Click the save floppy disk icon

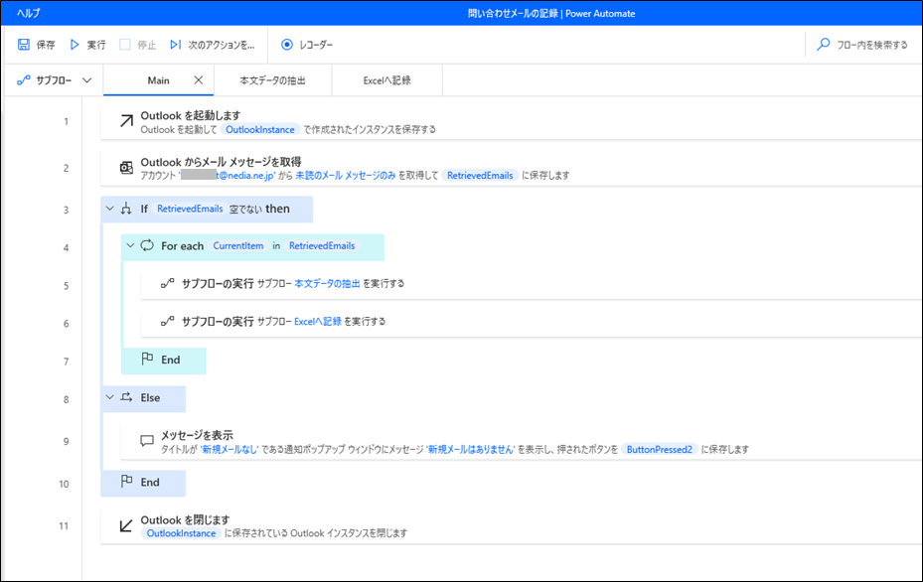point(24,45)
